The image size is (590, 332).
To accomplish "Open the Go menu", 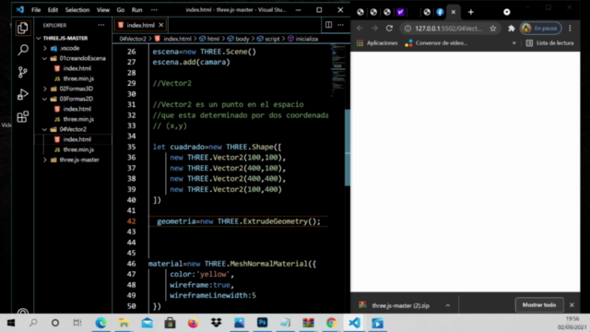I will [121, 10].
